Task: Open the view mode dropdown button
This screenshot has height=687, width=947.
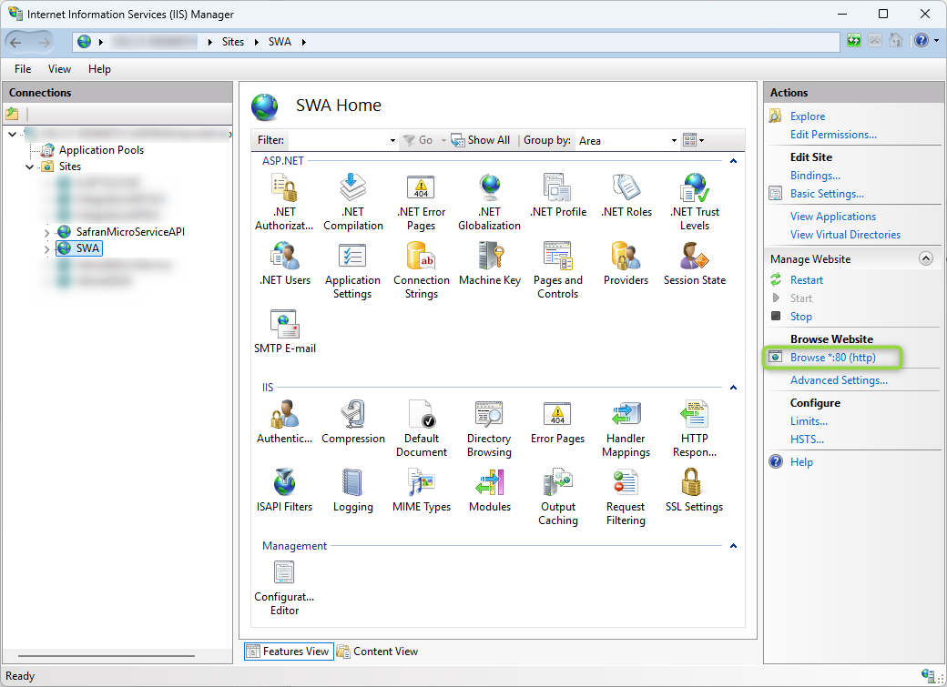Action: coord(693,140)
